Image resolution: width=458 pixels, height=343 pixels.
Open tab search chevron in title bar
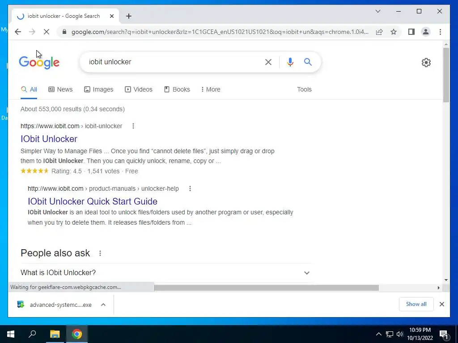377,11
